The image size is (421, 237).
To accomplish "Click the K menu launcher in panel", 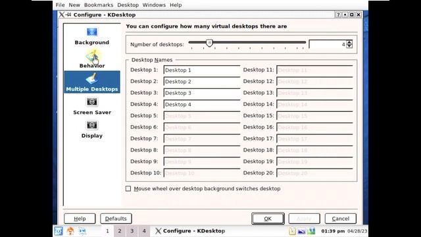I will click(59, 231).
